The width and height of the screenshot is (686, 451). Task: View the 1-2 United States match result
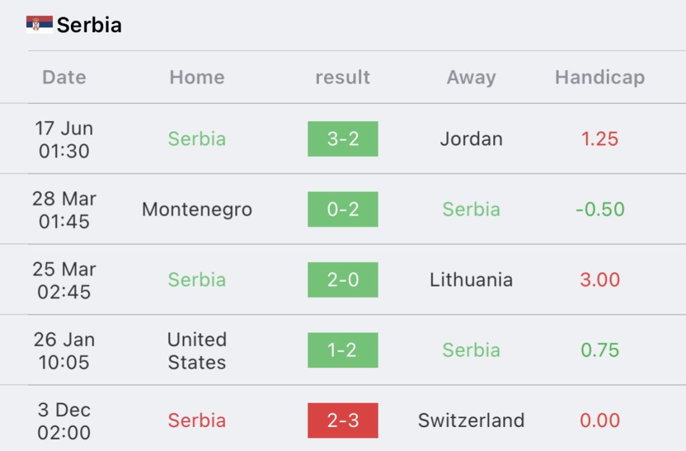342,350
